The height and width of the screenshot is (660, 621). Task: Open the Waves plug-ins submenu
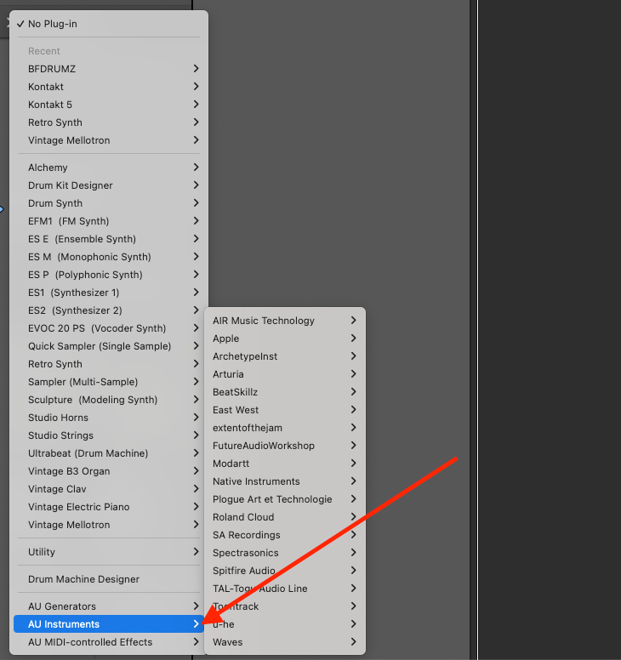(x=285, y=642)
